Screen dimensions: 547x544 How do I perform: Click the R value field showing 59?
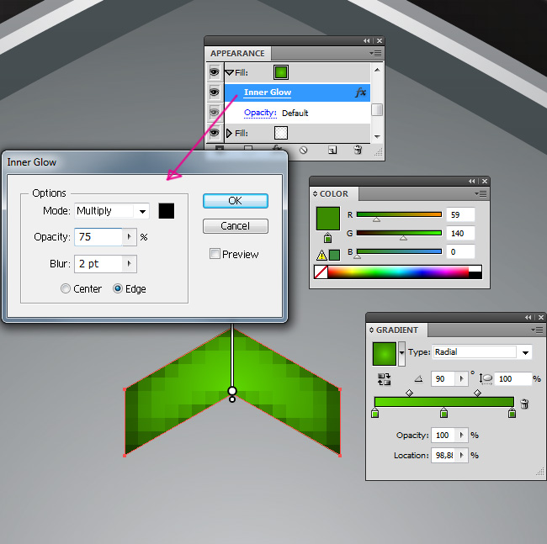click(x=460, y=214)
